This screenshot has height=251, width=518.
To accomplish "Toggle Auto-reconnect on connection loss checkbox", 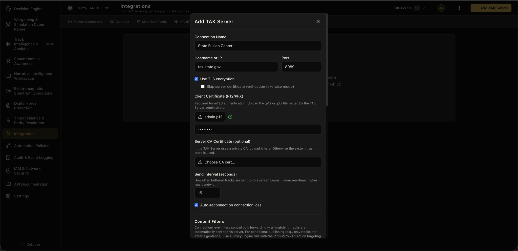I will click(196, 205).
